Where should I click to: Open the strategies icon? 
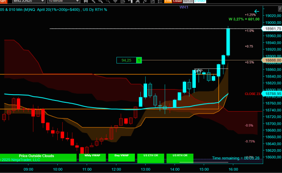pos(145,1)
